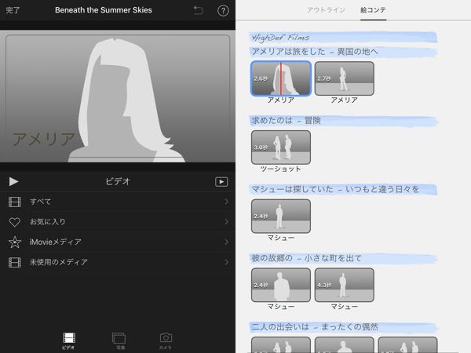Switch to the 写真 (Photos) tab
The width and height of the screenshot is (471, 353).
[119, 341]
